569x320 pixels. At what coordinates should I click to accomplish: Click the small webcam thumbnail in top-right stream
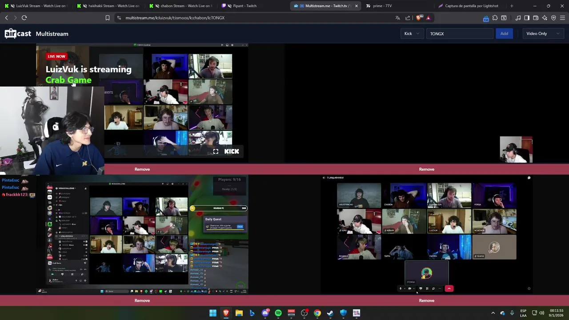[x=516, y=150]
